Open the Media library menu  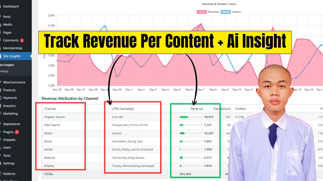coord(7,24)
